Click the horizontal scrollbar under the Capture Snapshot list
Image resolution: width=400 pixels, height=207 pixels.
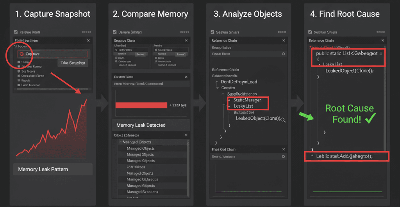point(52,89)
